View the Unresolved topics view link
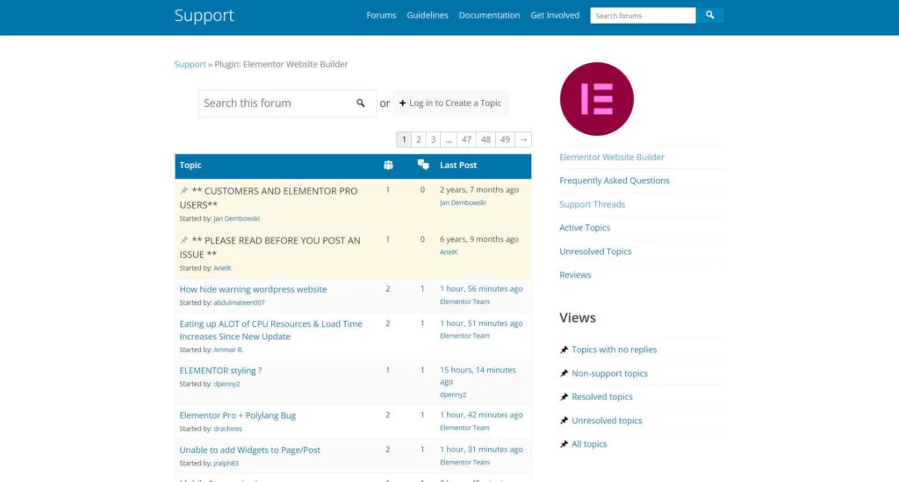Screen dimensions: 899x482 pos(607,421)
